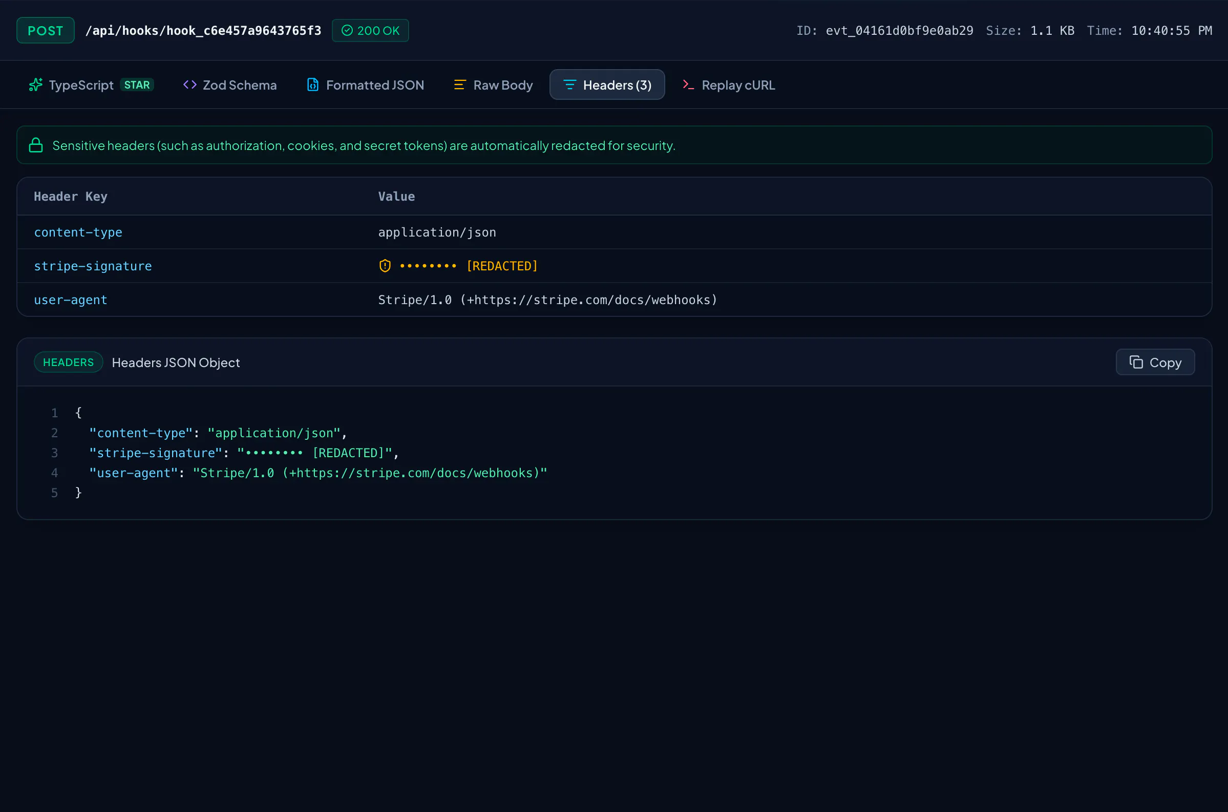Click the lock icon in security notice
Screen dimensions: 1228x812
point(36,145)
